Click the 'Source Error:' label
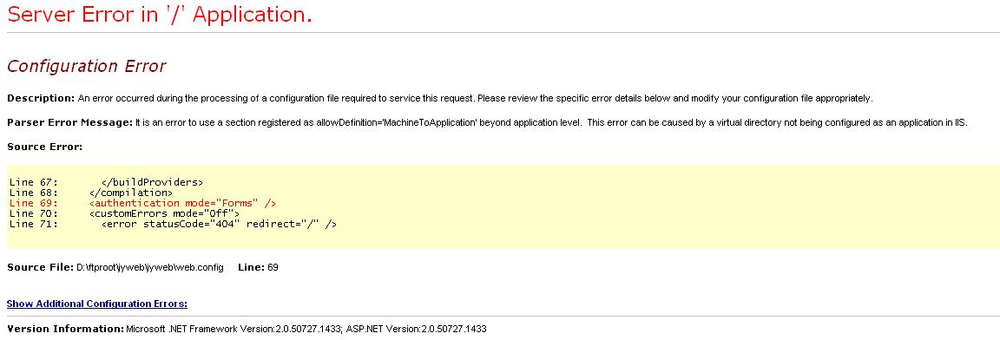The image size is (1000, 340). point(44,147)
